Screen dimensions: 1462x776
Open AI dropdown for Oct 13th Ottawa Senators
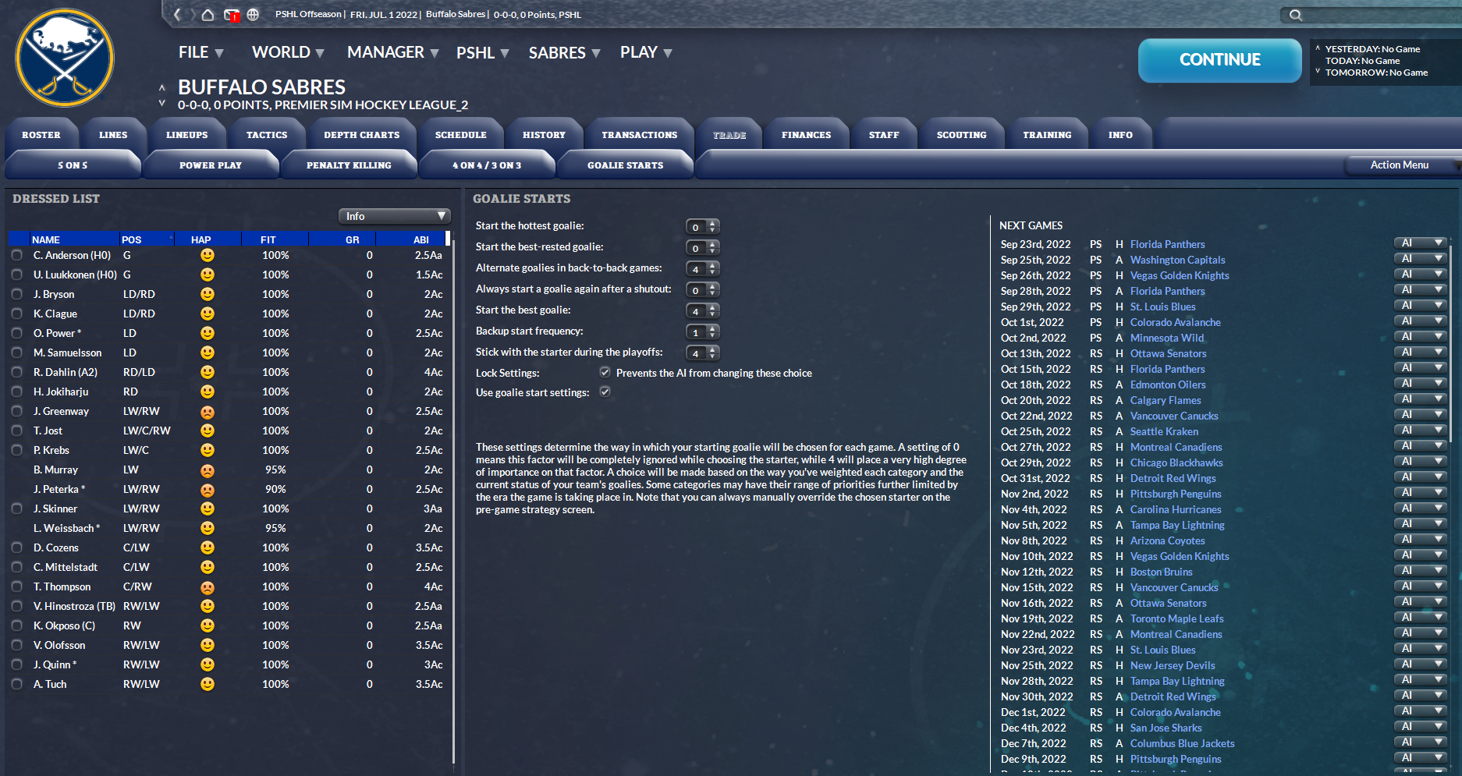click(1421, 352)
